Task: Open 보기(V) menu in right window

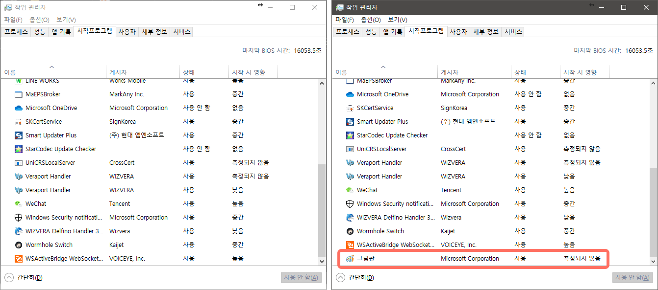Action: (x=398, y=20)
